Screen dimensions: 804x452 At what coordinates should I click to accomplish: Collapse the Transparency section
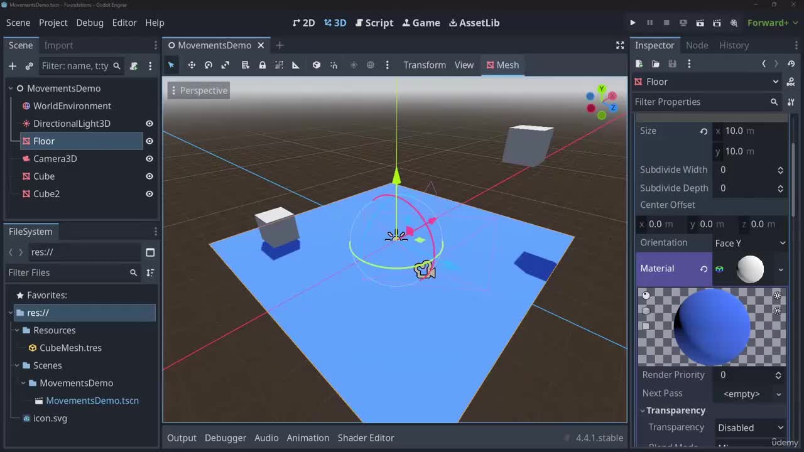coord(643,411)
